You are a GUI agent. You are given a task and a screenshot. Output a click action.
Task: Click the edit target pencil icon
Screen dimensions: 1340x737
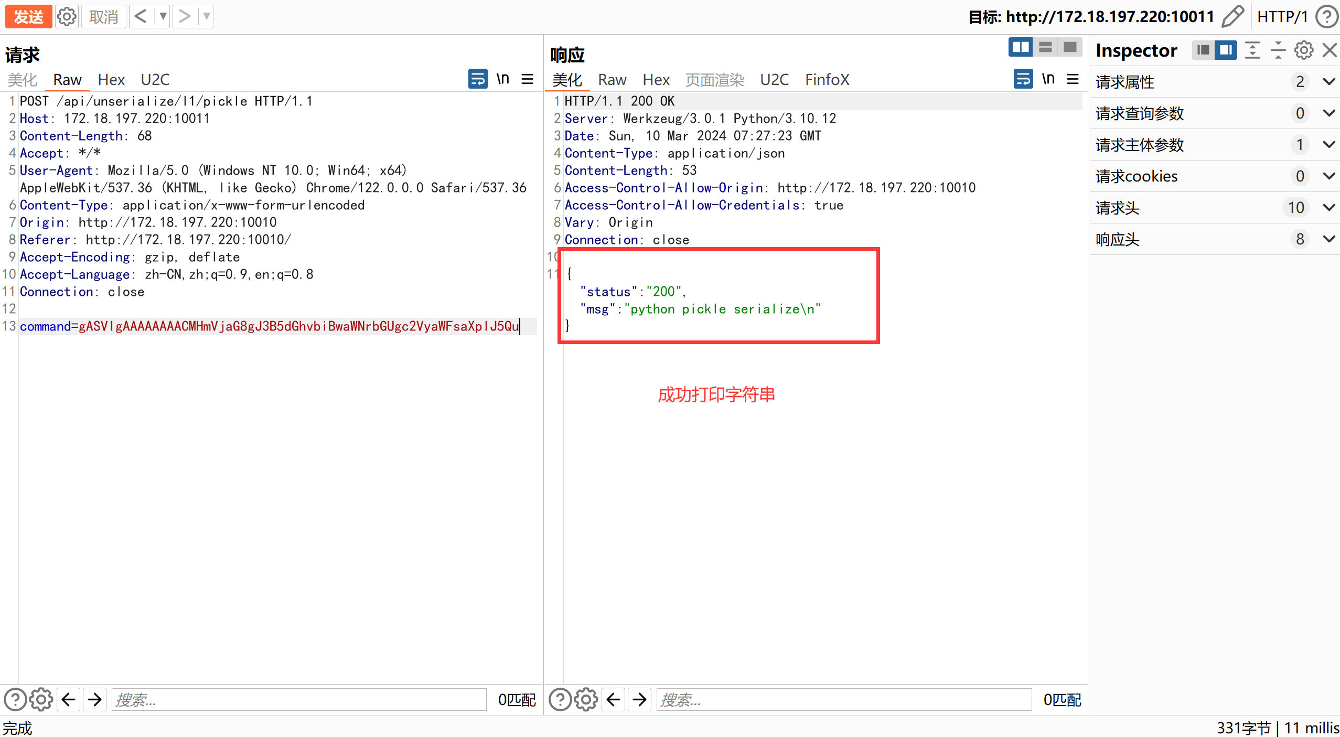coord(1232,17)
